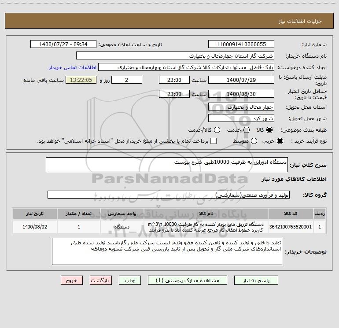The image size is (339, 328).
Task: Click the 'کد کالا' column header
Action: [x=291, y=214]
